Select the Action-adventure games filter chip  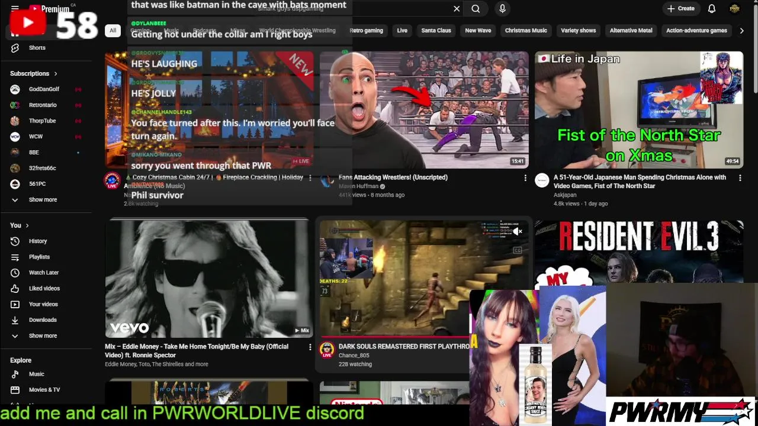pyautogui.click(x=696, y=31)
